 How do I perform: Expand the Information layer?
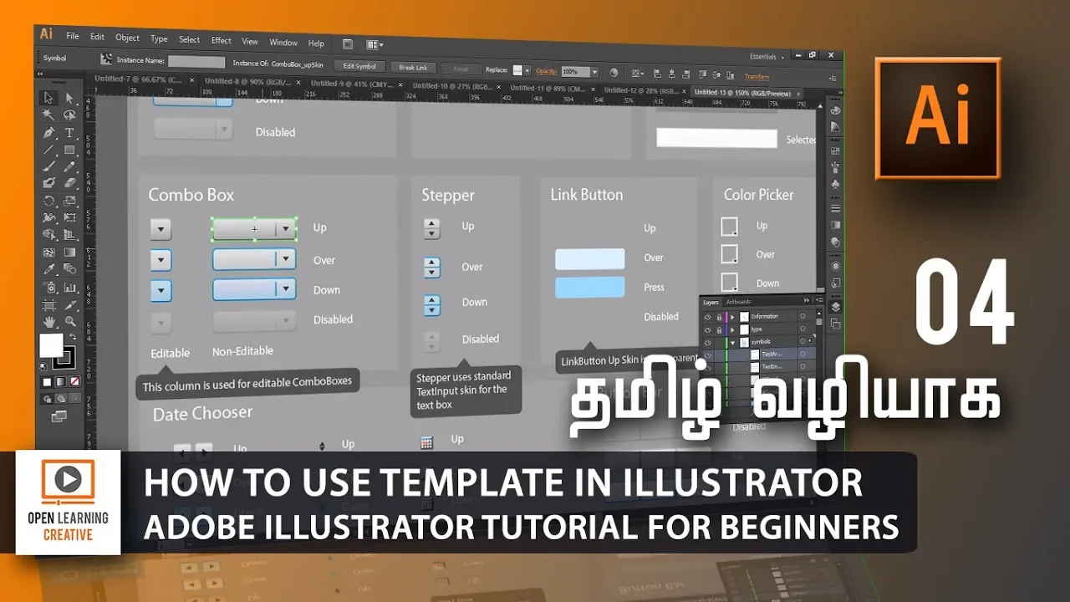[732, 317]
